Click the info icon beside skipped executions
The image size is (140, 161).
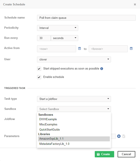tap(102, 69)
